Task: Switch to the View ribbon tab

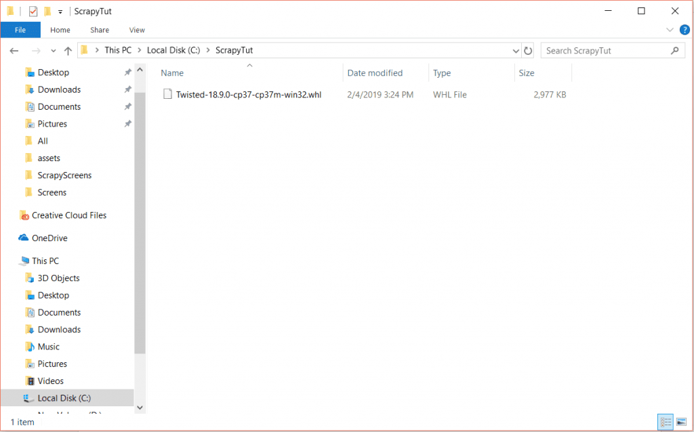Action: pos(137,30)
